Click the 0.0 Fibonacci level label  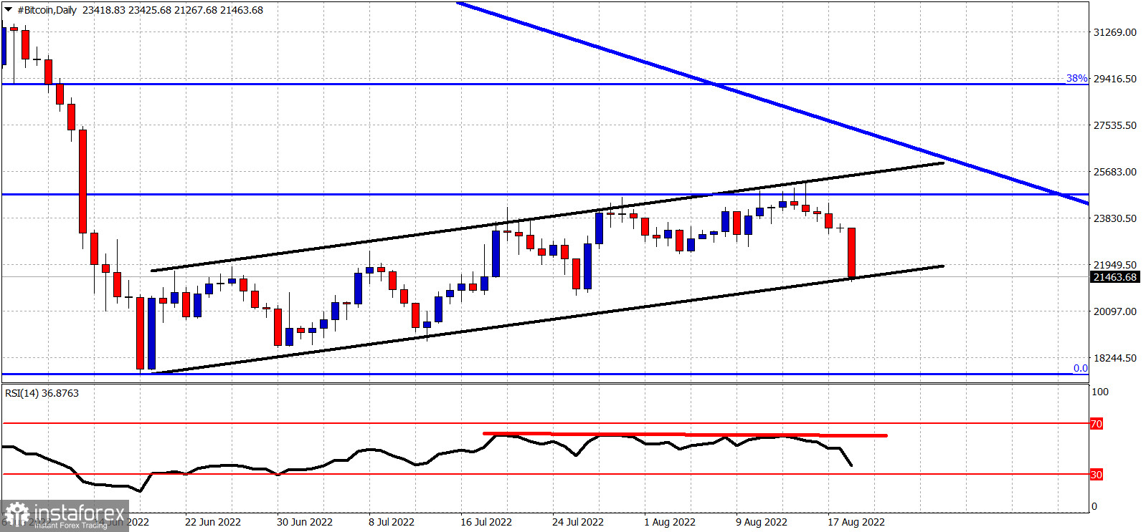[x=1080, y=368]
